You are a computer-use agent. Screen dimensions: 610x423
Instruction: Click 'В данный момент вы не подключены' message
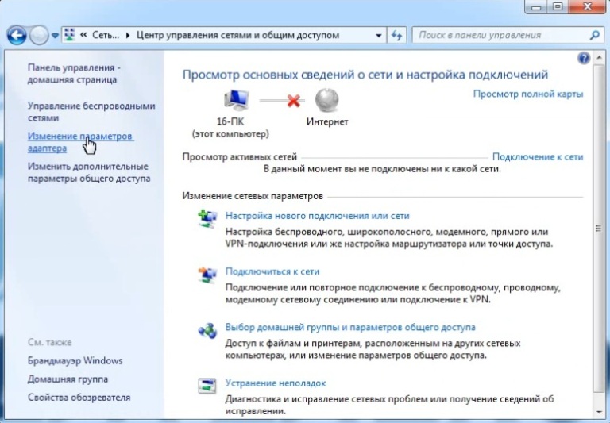point(382,169)
